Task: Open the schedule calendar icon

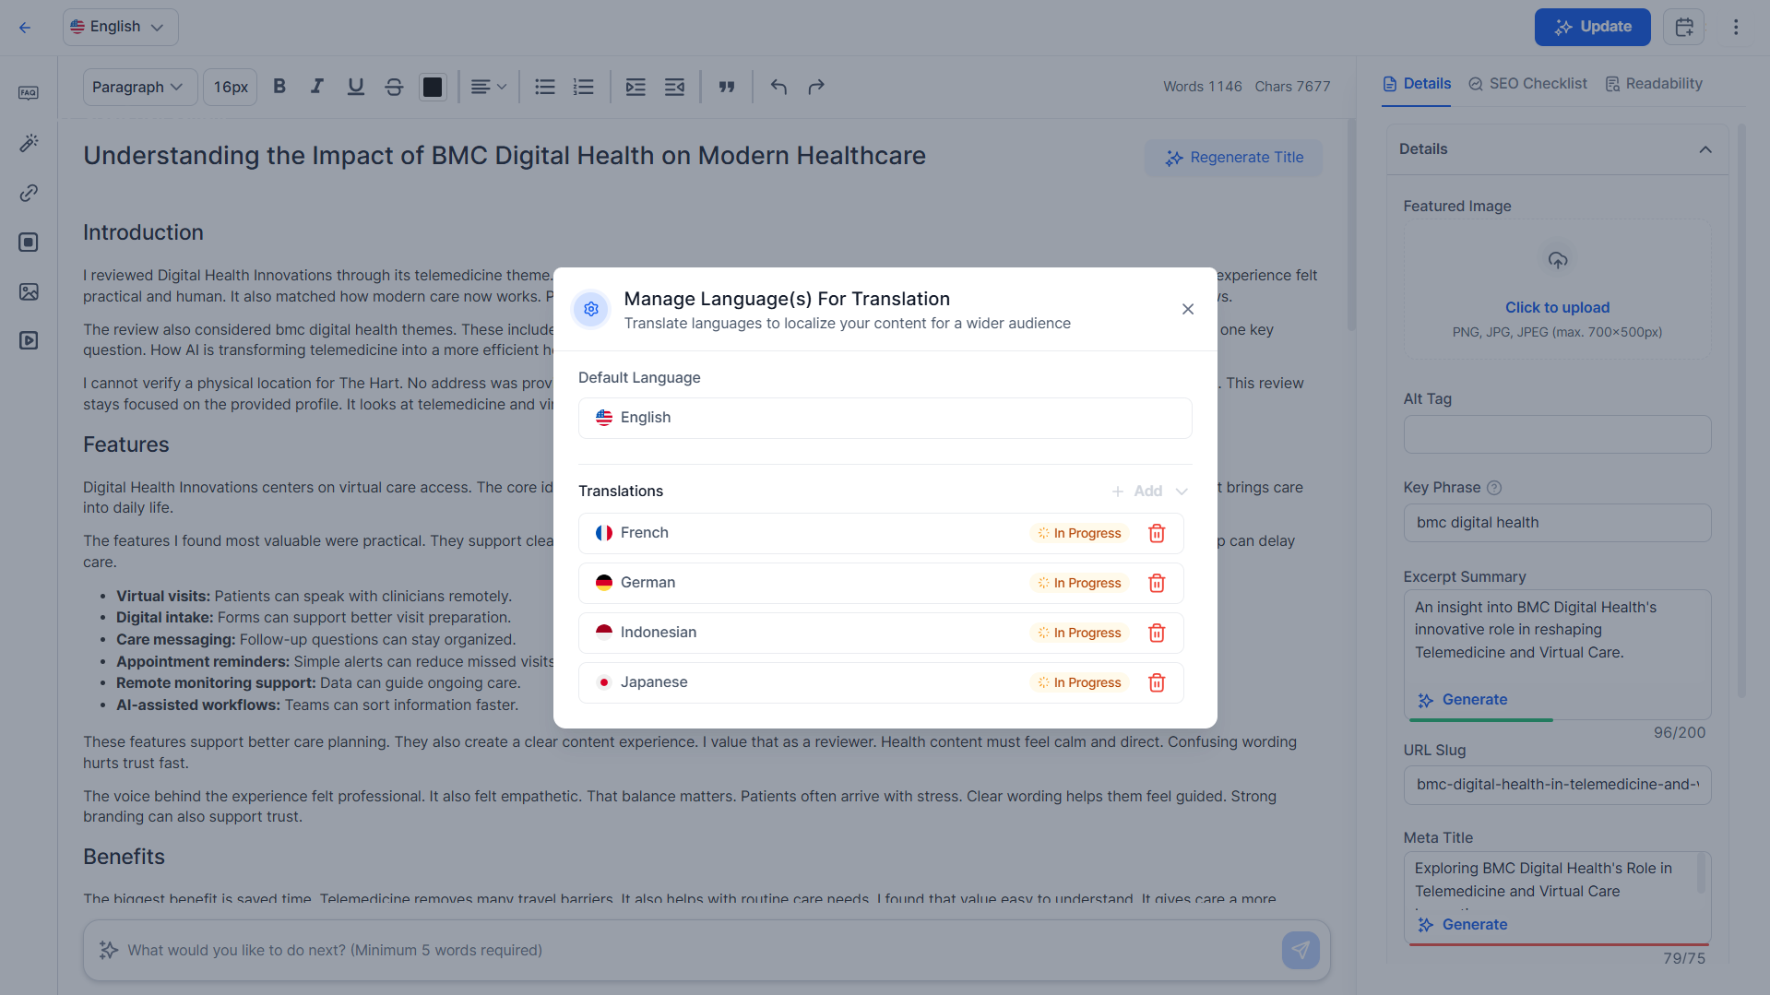Action: (1683, 27)
